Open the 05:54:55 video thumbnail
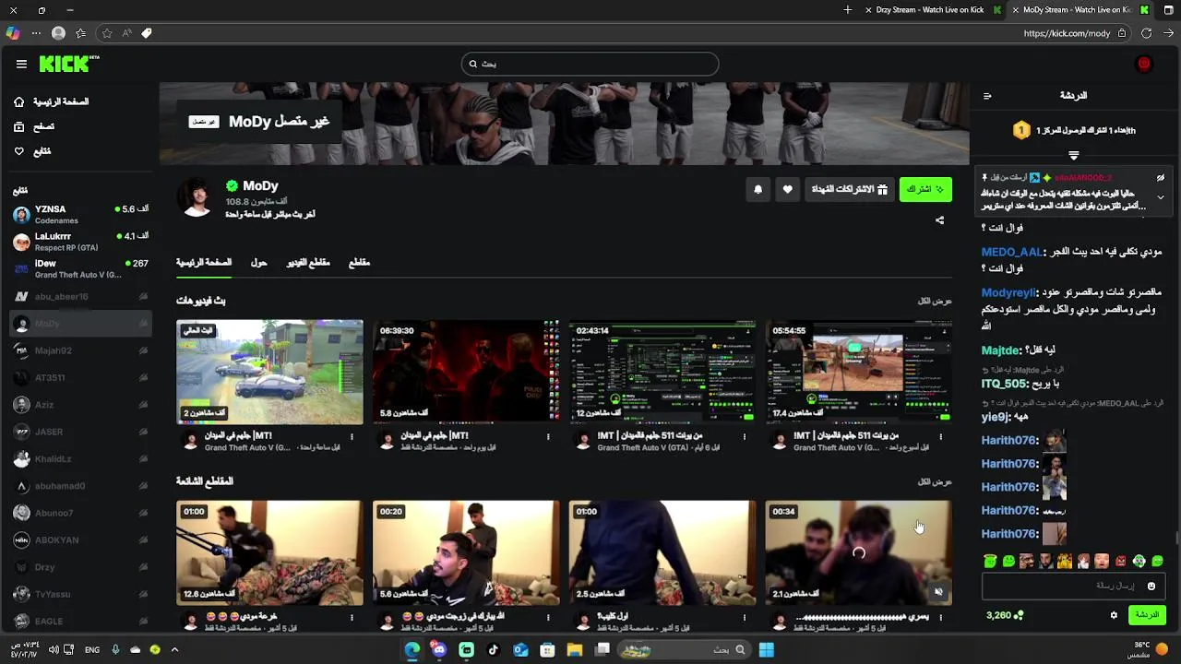This screenshot has width=1181, height=664. 859,372
